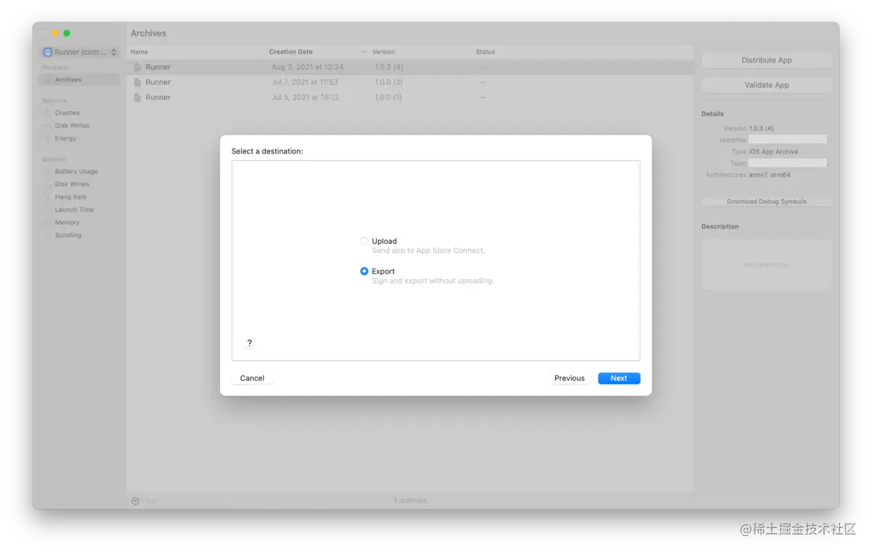Image resolution: width=872 pixels, height=552 pixels.
Task: Click the Energy sidebar icon
Action: 48,138
